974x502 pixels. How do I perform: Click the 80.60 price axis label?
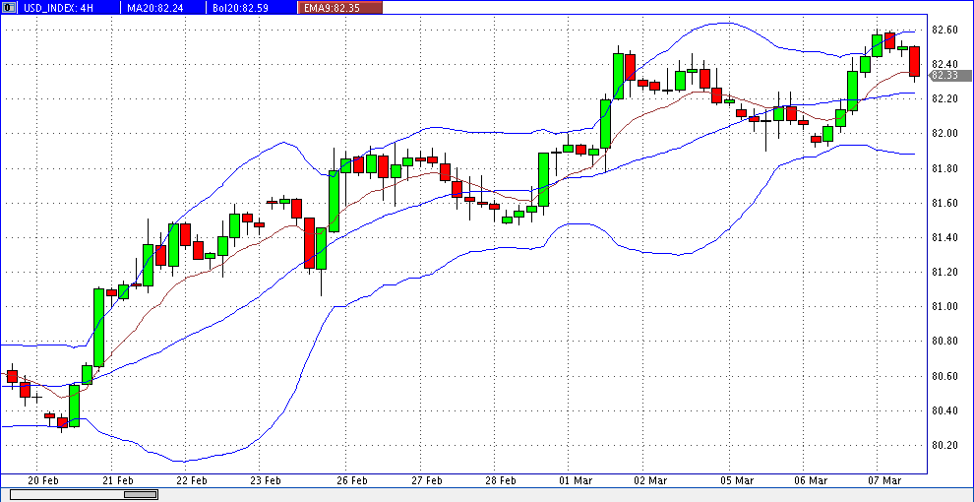(944, 376)
